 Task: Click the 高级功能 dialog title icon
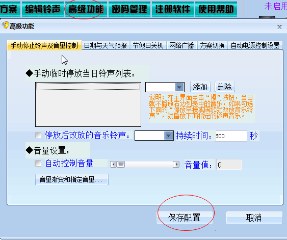point(5,25)
